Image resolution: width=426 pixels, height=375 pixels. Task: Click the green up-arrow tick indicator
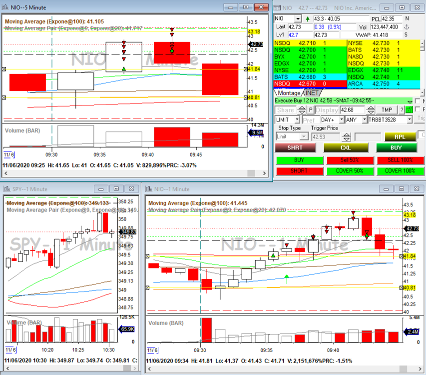[308, 18]
